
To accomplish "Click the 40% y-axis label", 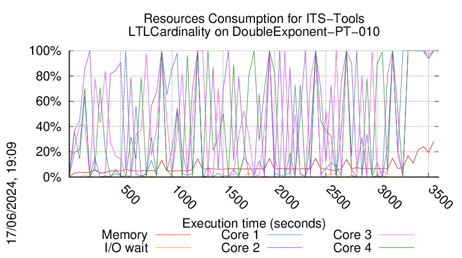I will (48, 127).
